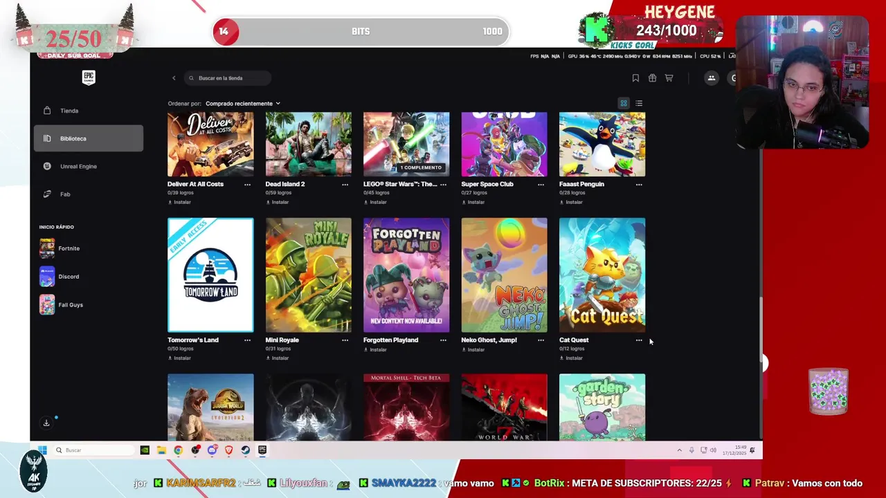Install Cat Quest
Viewport: 886px width, 498px height.
click(x=571, y=358)
